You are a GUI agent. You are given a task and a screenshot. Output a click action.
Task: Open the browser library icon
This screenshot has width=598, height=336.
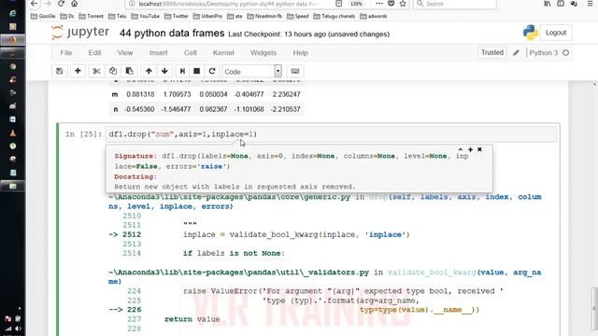[548, 4]
